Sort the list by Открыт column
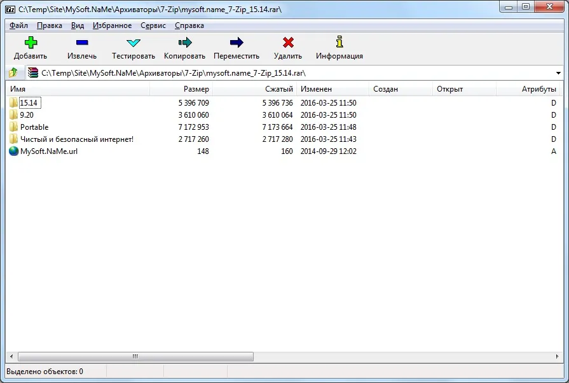569x383 pixels. [x=464, y=89]
